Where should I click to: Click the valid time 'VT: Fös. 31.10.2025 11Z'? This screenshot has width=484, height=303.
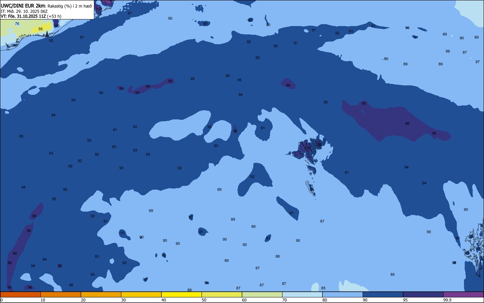click(x=23, y=16)
